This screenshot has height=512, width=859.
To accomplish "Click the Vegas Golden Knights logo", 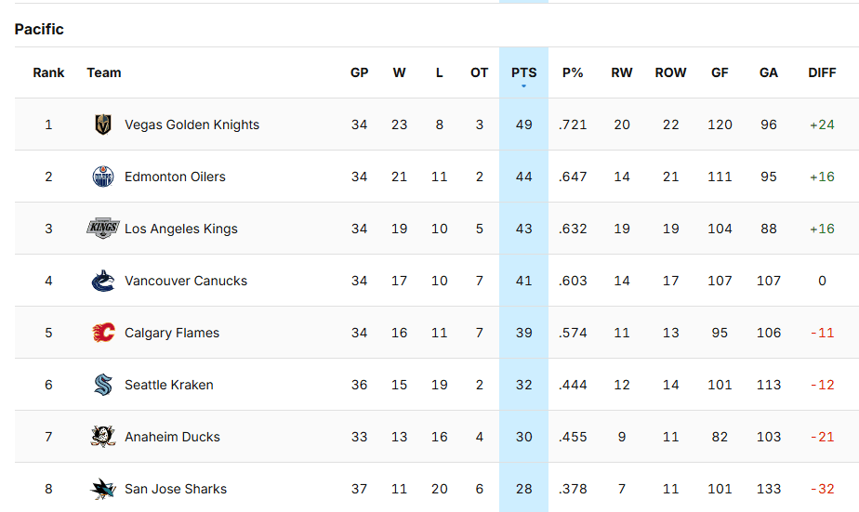I will click(102, 125).
